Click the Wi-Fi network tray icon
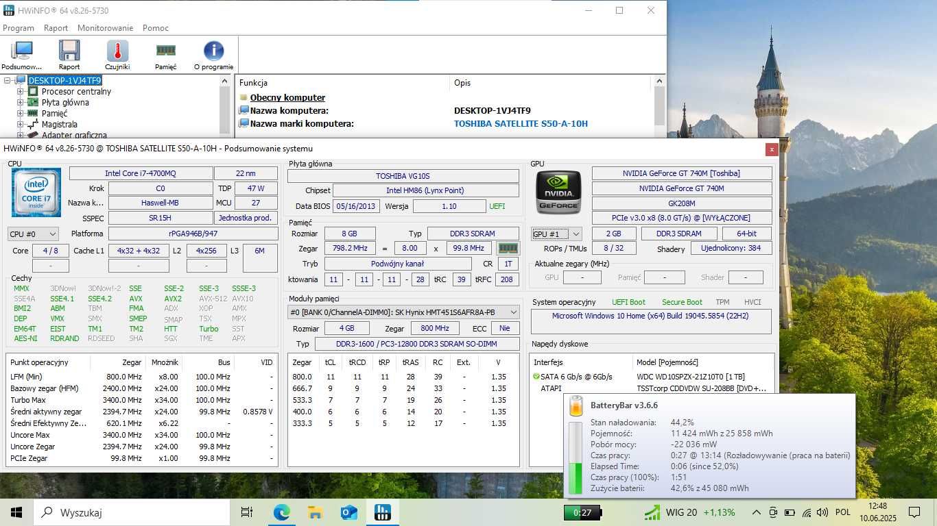Viewport: 937px width, 526px height. pos(806,512)
